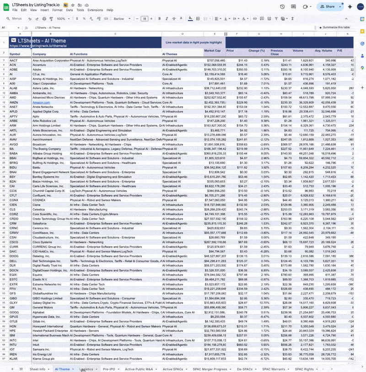Open the borders menu
Screen dimensions: 366x372
point(198,19)
